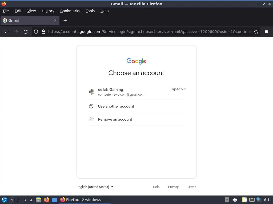
Task: Switch to workspace 4
Action: coord(31,200)
